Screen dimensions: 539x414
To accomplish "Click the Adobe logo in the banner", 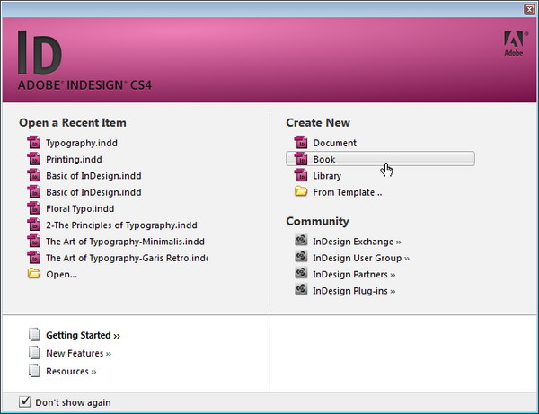I will pyautogui.click(x=516, y=43).
